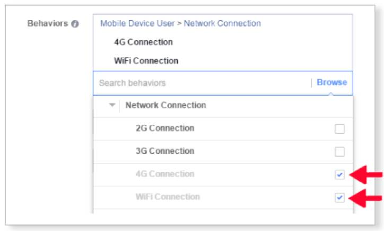Click the red arrow beside WiFi checkbox

point(365,198)
